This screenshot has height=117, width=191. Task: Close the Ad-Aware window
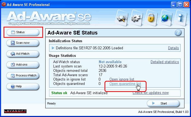pos(186,5)
